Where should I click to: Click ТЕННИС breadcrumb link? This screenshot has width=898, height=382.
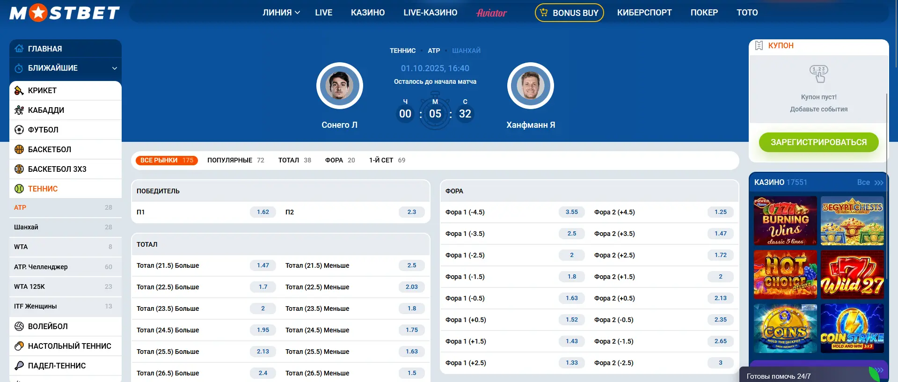pos(403,51)
